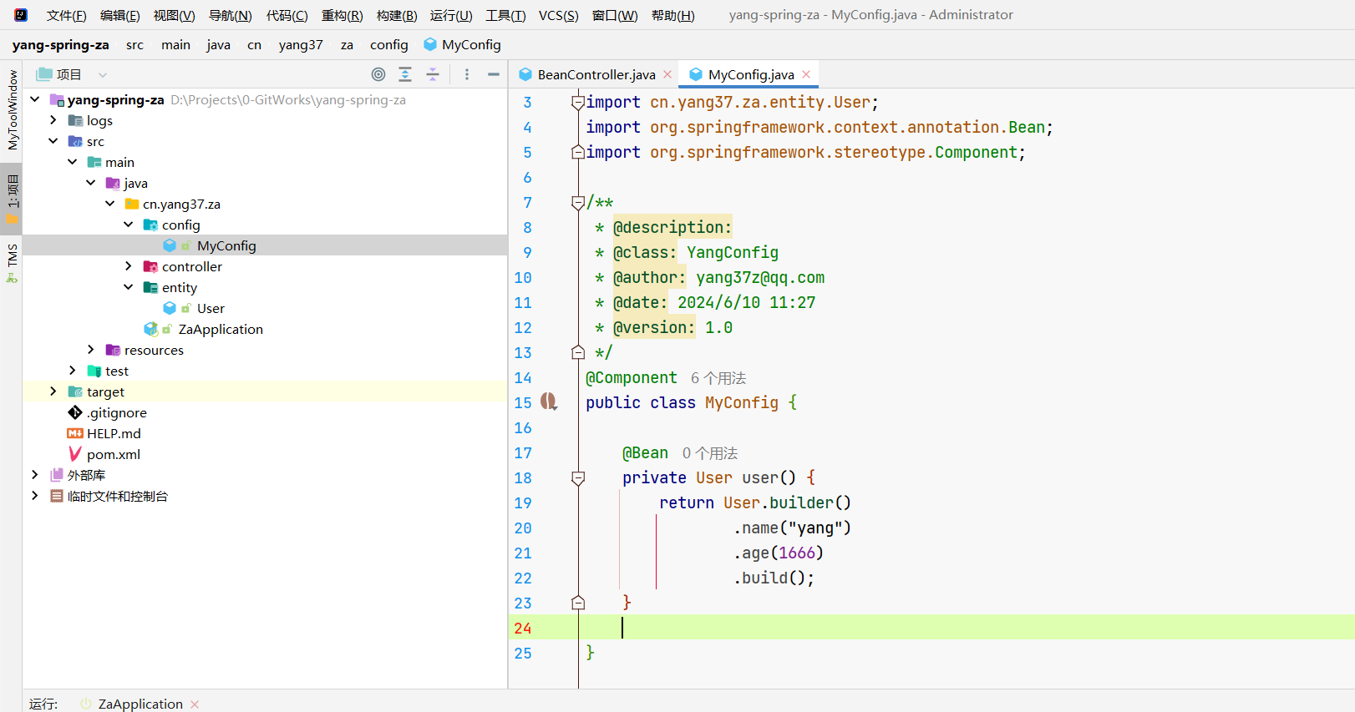Expand the test folder
1355x712 pixels.
click(x=72, y=371)
